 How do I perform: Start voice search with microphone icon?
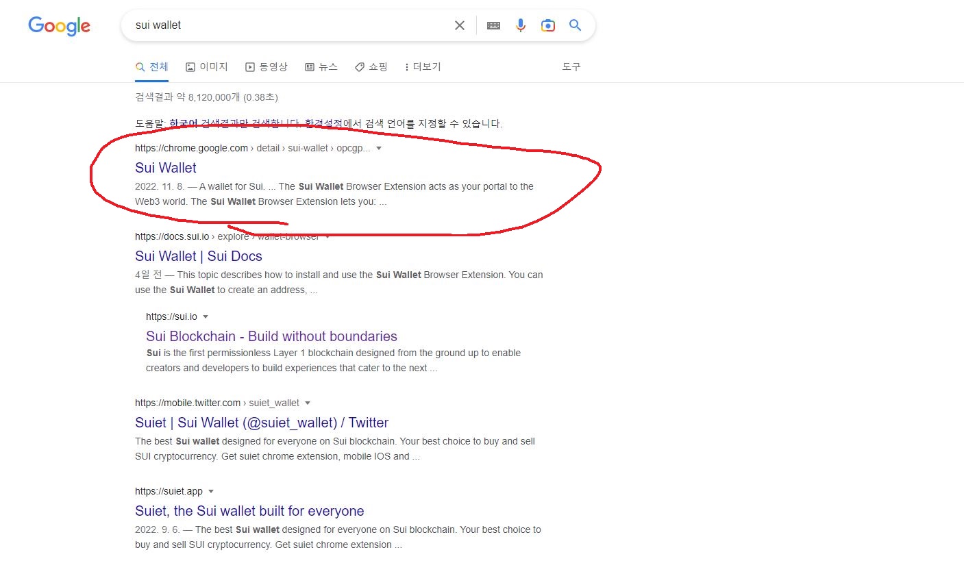point(521,25)
